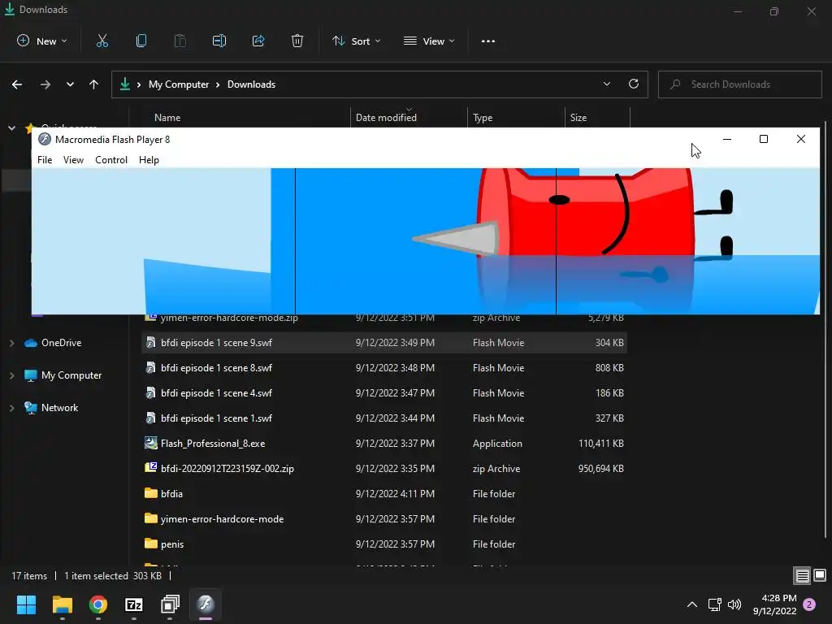Open 7-Zip from the taskbar
The height and width of the screenshot is (624, 832).
pyautogui.click(x=134, y=604)
